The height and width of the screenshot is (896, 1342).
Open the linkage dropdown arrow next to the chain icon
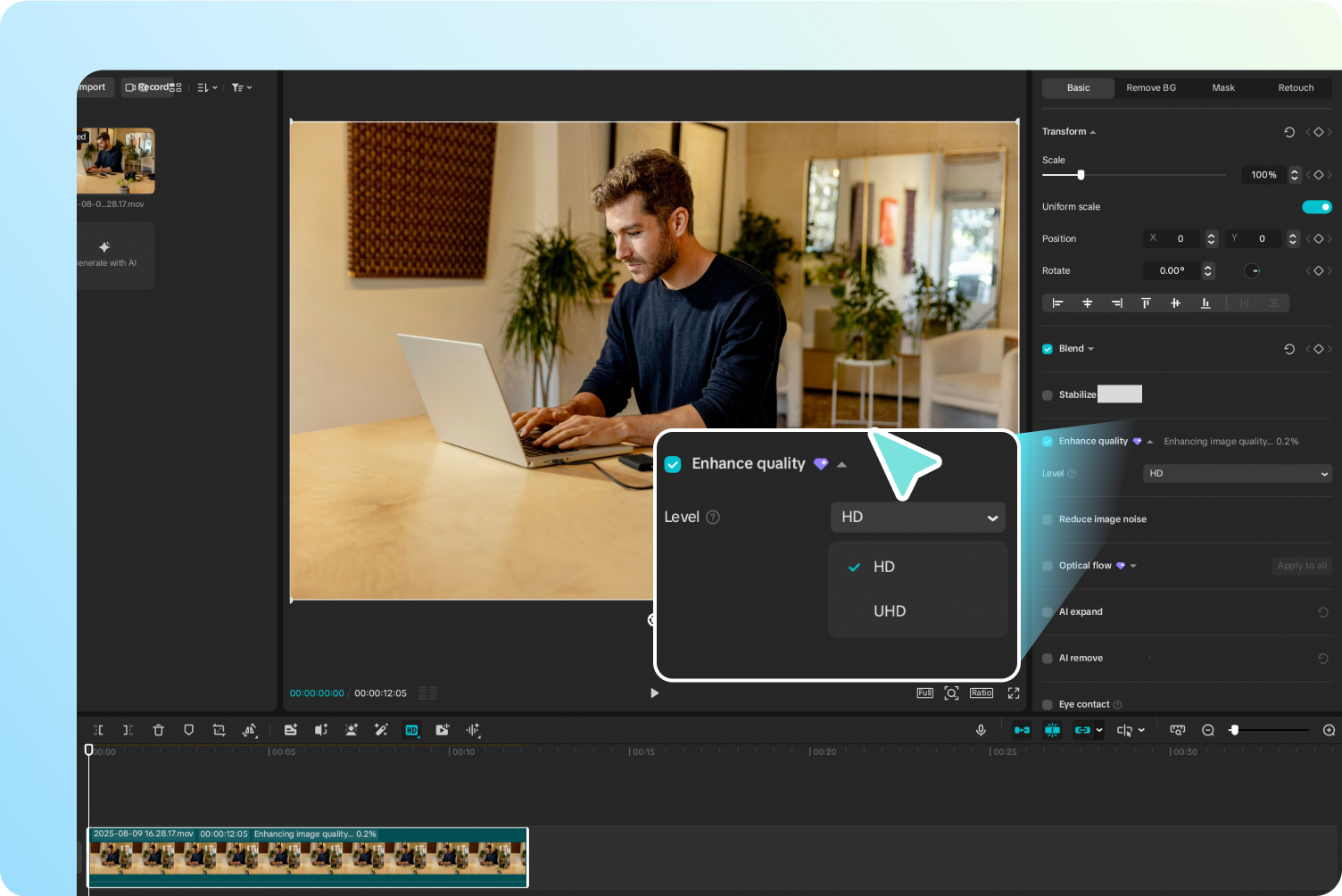(1099, 730)
